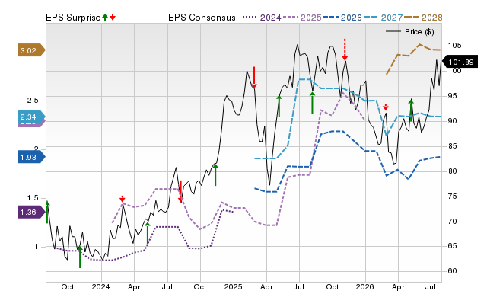This screenshot has width=487, height=291.
Task: Click the 1.5 EPS axis label
Action: (33, 198)
